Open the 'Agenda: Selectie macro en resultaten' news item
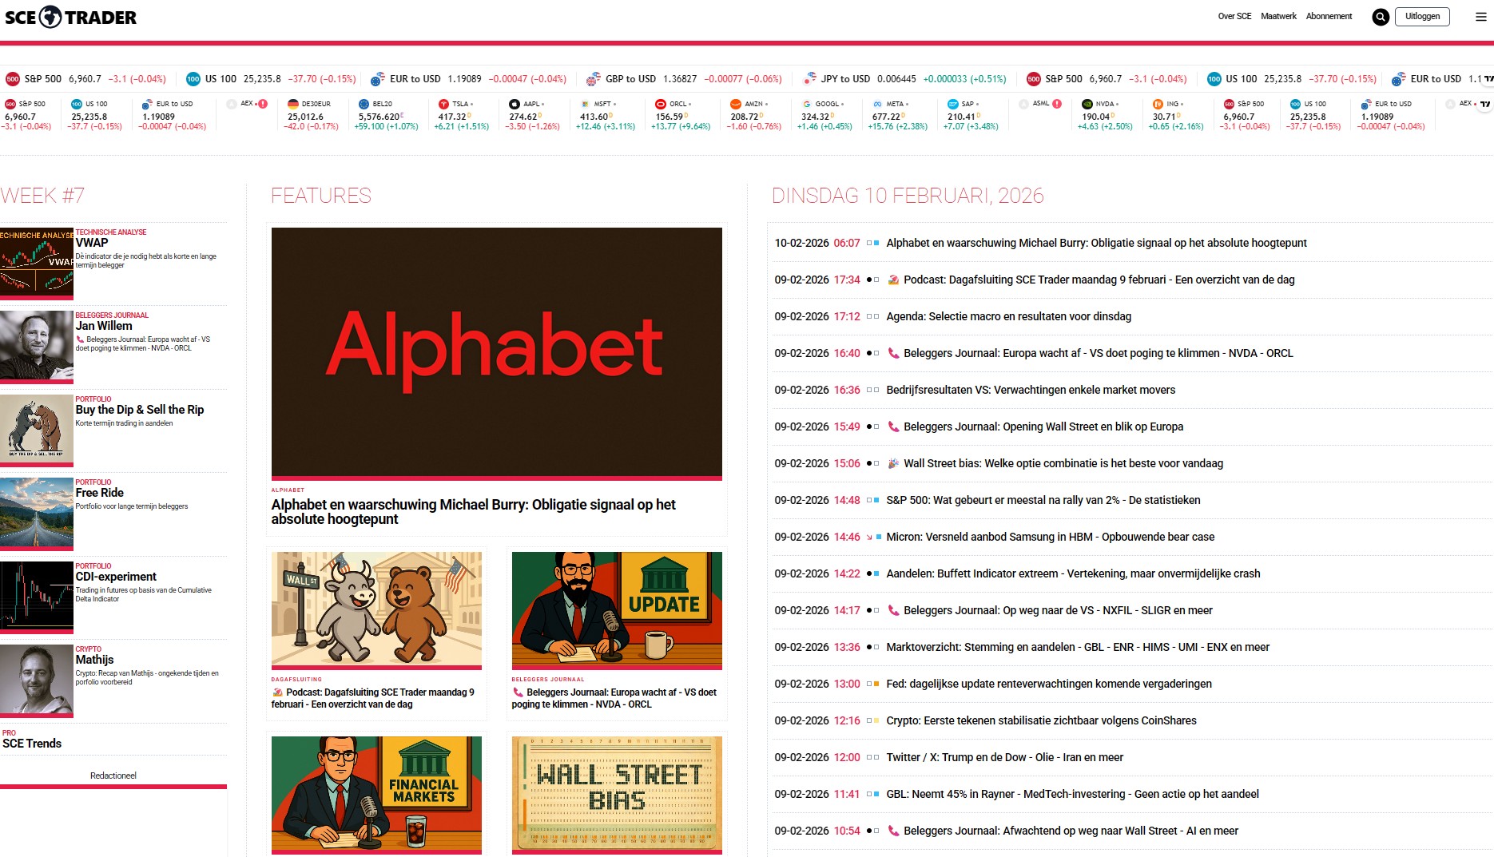This screenshot has height=857, width=1494. pyautogui.click(x=1008, y=316)
